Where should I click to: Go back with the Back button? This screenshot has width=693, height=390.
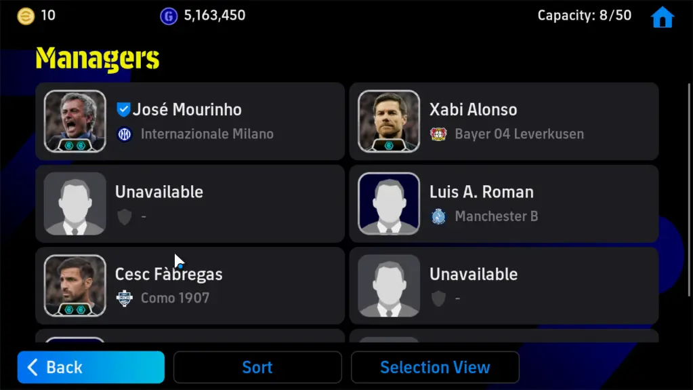pyautogui.click(x=91, y=367)
